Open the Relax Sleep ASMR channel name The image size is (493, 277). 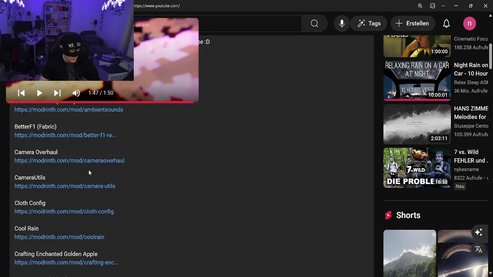[x=471, y=82]
